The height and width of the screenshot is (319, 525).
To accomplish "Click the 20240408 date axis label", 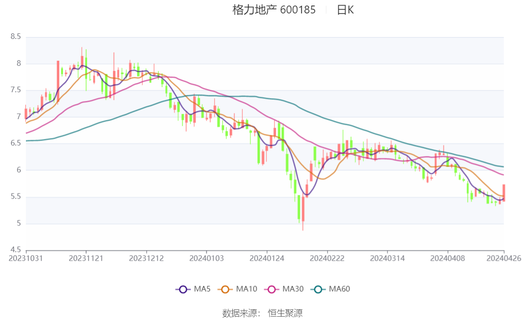I will 448,258.
